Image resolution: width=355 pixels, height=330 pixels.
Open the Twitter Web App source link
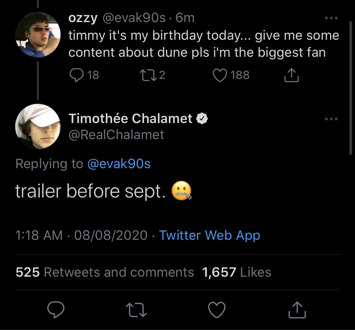coord(209,235)
